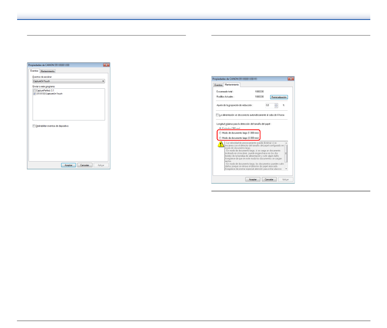Close the dialog showing the Eventos list
Image resolution: width=387 pixels, height=328 pixels.
(x=106, y=65)
